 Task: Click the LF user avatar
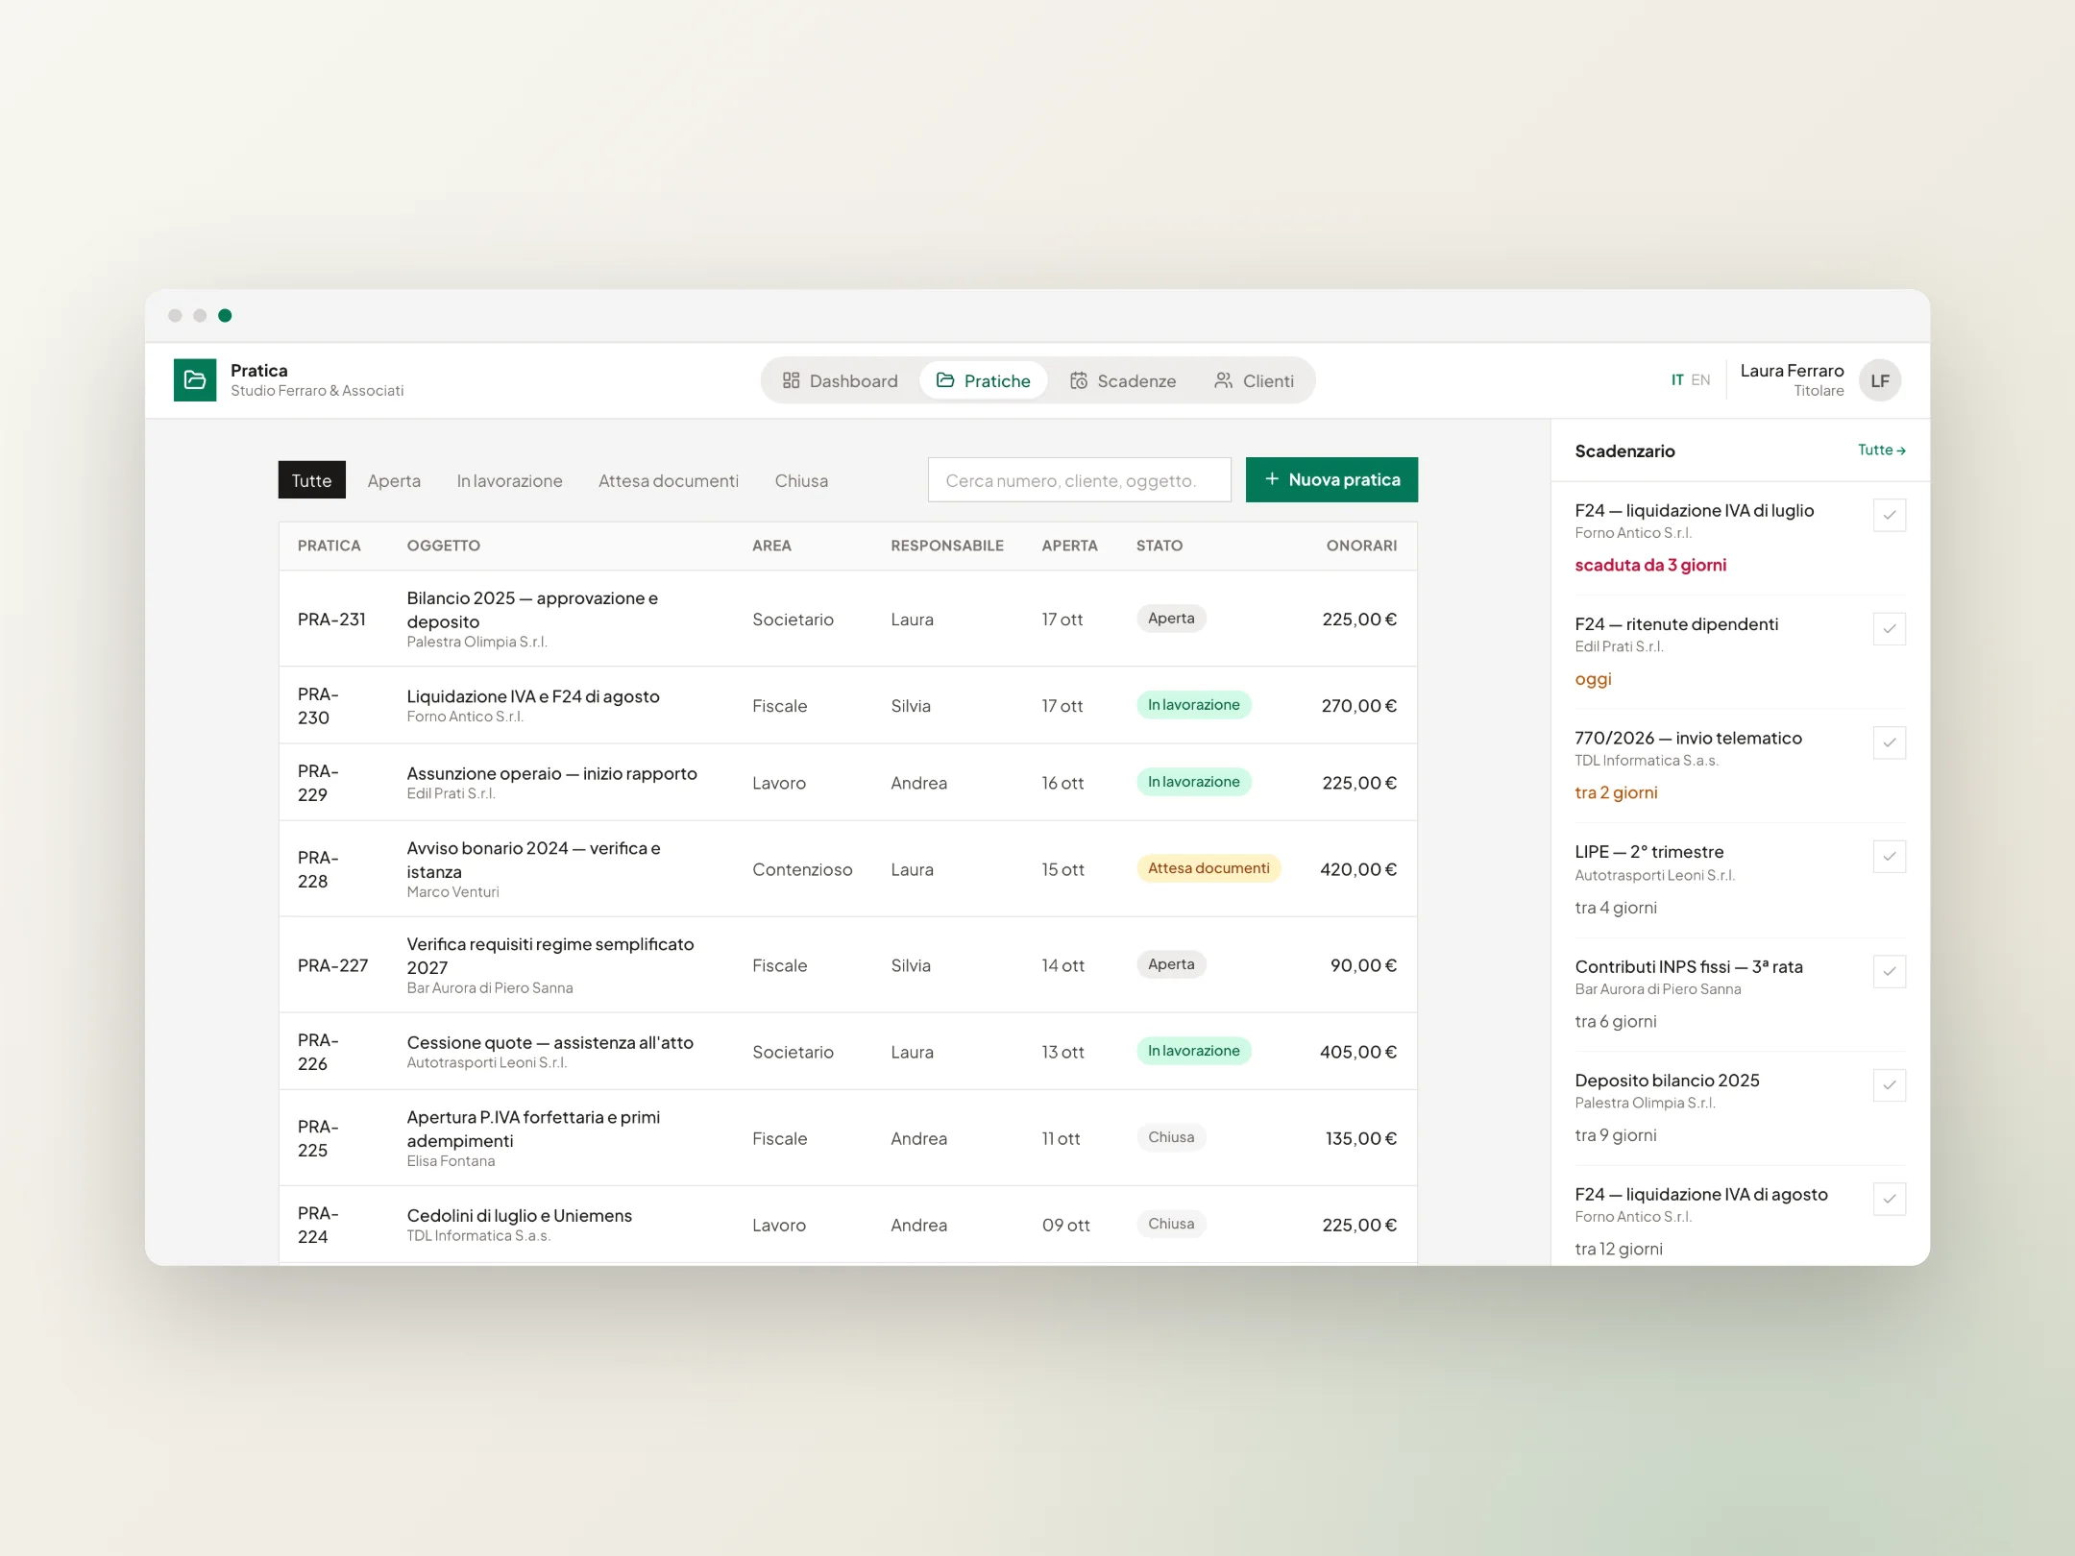coord(1880,380)
